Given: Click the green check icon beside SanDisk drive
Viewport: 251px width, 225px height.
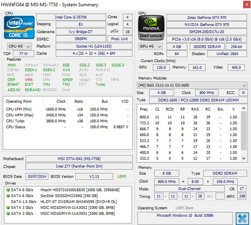Looking at the screenshot, I should click(8, 195).
